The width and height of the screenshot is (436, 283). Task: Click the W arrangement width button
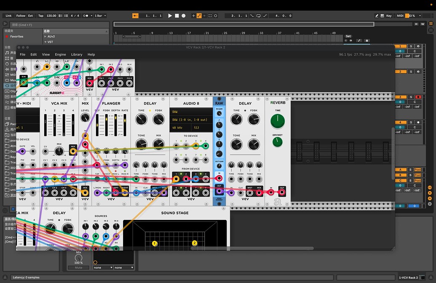pos(423,24)
